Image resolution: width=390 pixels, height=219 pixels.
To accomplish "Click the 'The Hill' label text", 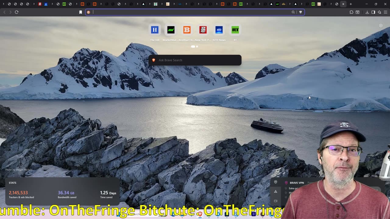I will (155, 40).
